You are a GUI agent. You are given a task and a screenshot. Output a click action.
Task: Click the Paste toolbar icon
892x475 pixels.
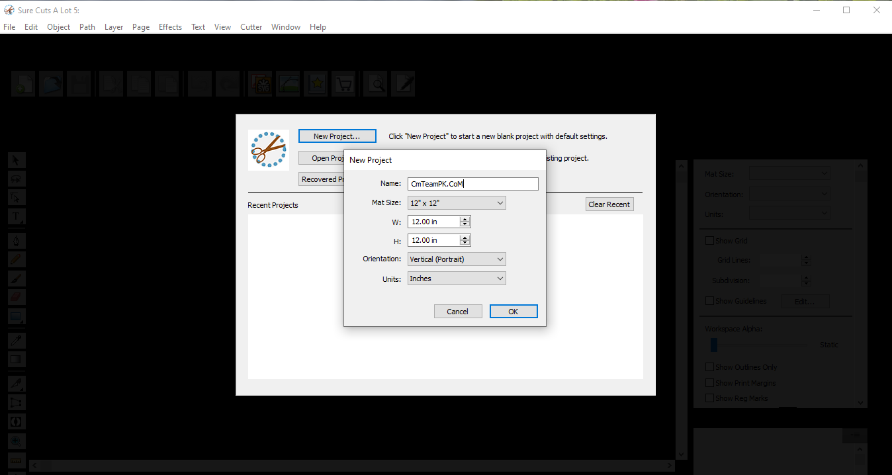point(167,84)
